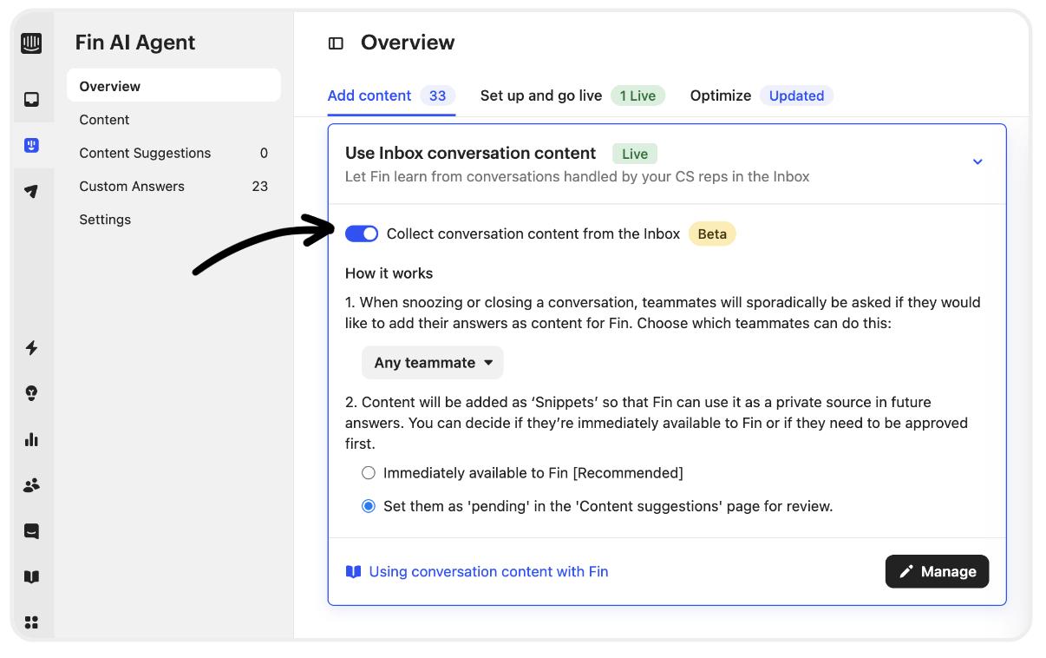1046x658 pixels.
Task: Open the Inbox icon in left rail
Action: (31, 100)
